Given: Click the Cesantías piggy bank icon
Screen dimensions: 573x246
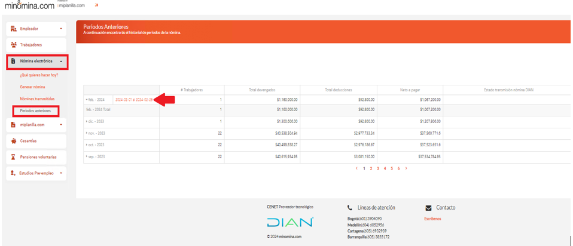Looking at the screenshot, I should (x=14, y=141).
